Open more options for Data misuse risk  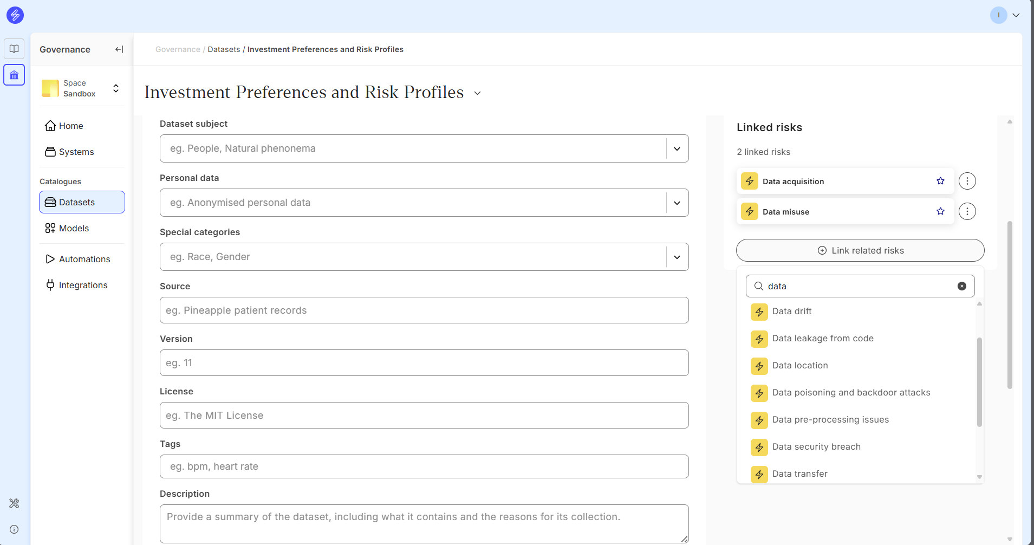[x=967, y=211]
